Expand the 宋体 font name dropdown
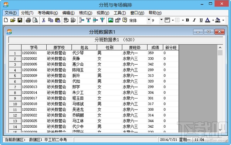Image resolution: width=231 pixels, height=145 pixels. tap(149, 20)
